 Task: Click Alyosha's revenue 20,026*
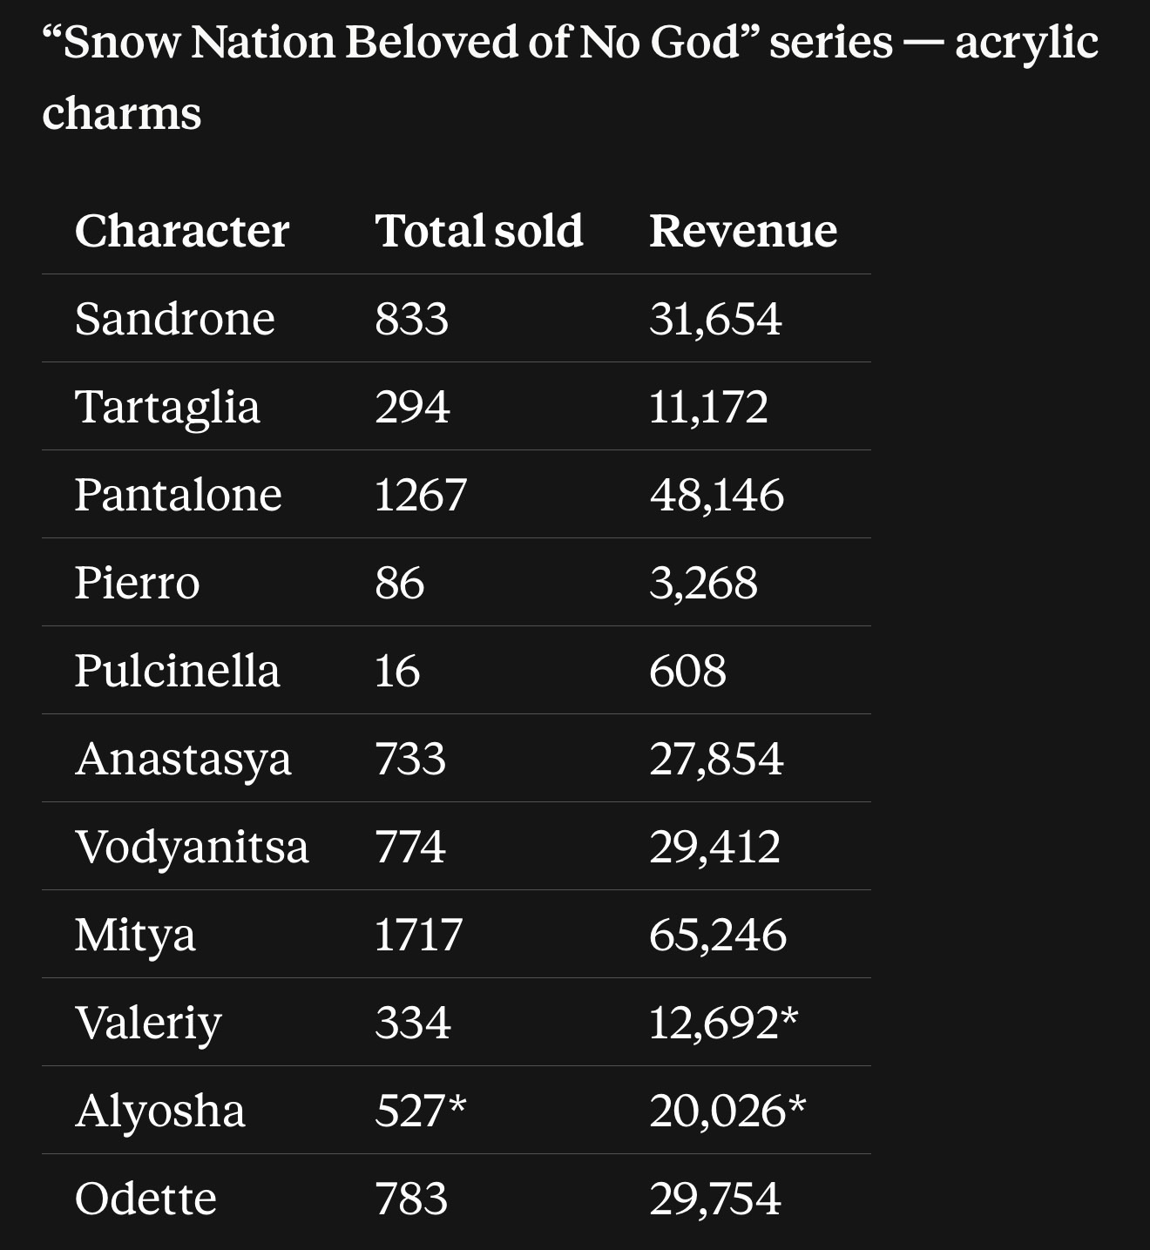point(727,1111)
